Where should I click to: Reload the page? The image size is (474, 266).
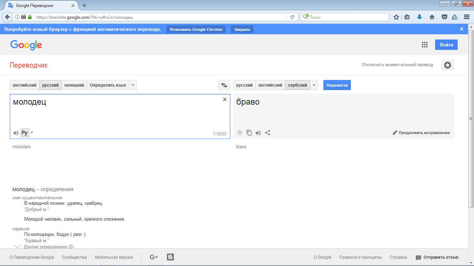pyautogui.click(x=293, y=17)
